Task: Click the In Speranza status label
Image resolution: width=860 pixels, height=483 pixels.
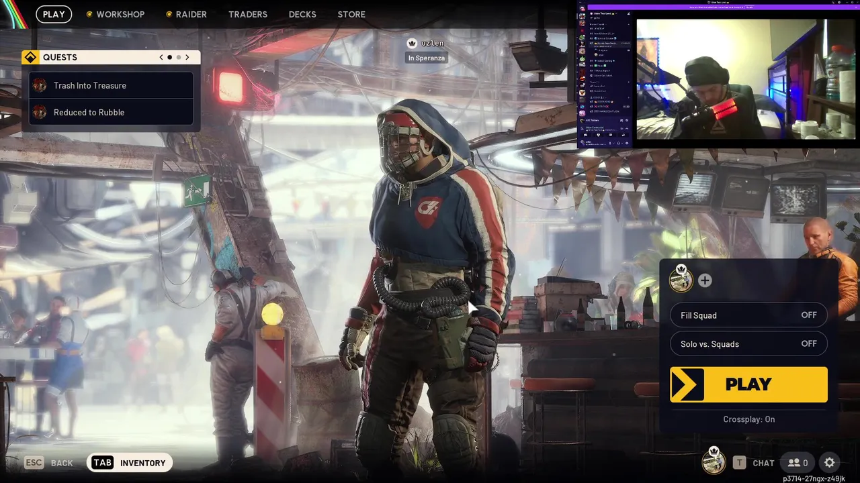Action: (x=427, y=58)
